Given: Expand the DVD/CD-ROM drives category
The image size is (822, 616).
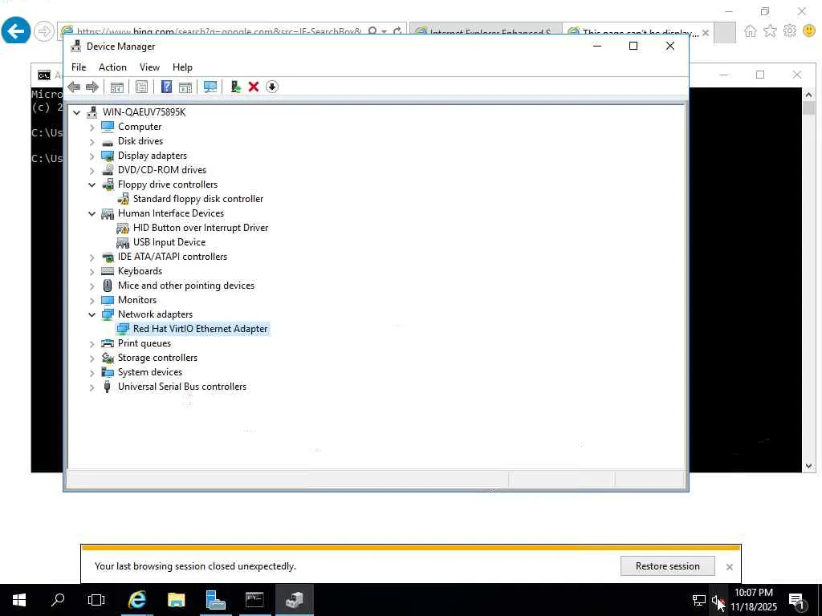Looking at the screenshot, I should point(92,171).
